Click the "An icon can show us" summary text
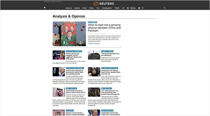Screen dimensions: 210x116 click(x=69, y=62)
